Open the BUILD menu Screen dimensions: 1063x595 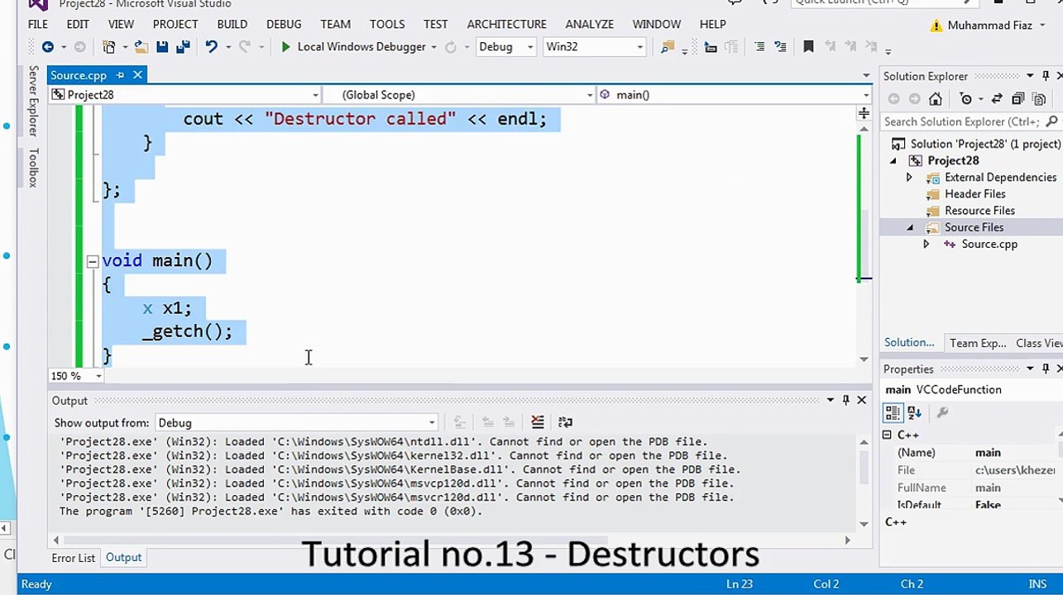coord(232,24)
